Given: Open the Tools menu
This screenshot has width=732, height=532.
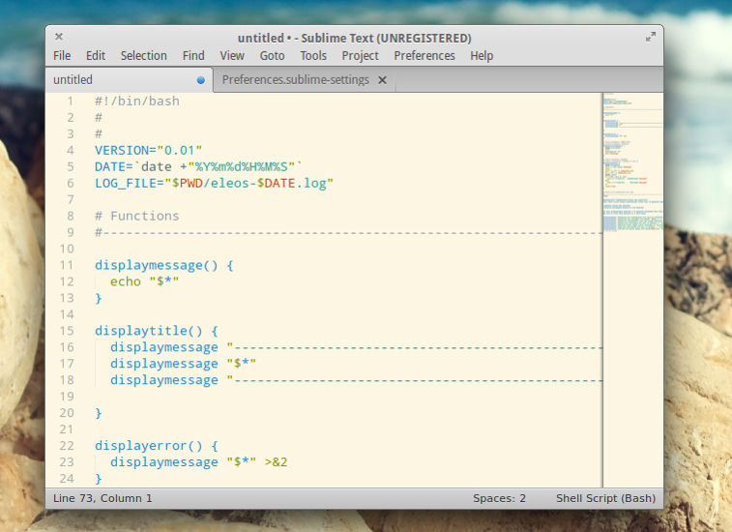Looking at the screenshot, I should tap(313, 55).
